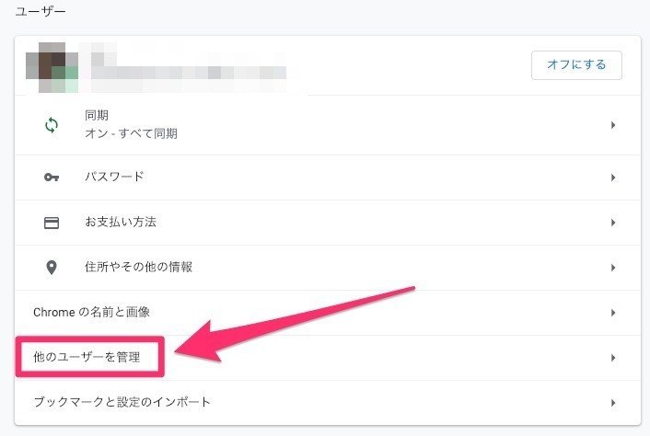
Task: Open ブックマークと設定のインポート option
Action: [x=122, y=403]
